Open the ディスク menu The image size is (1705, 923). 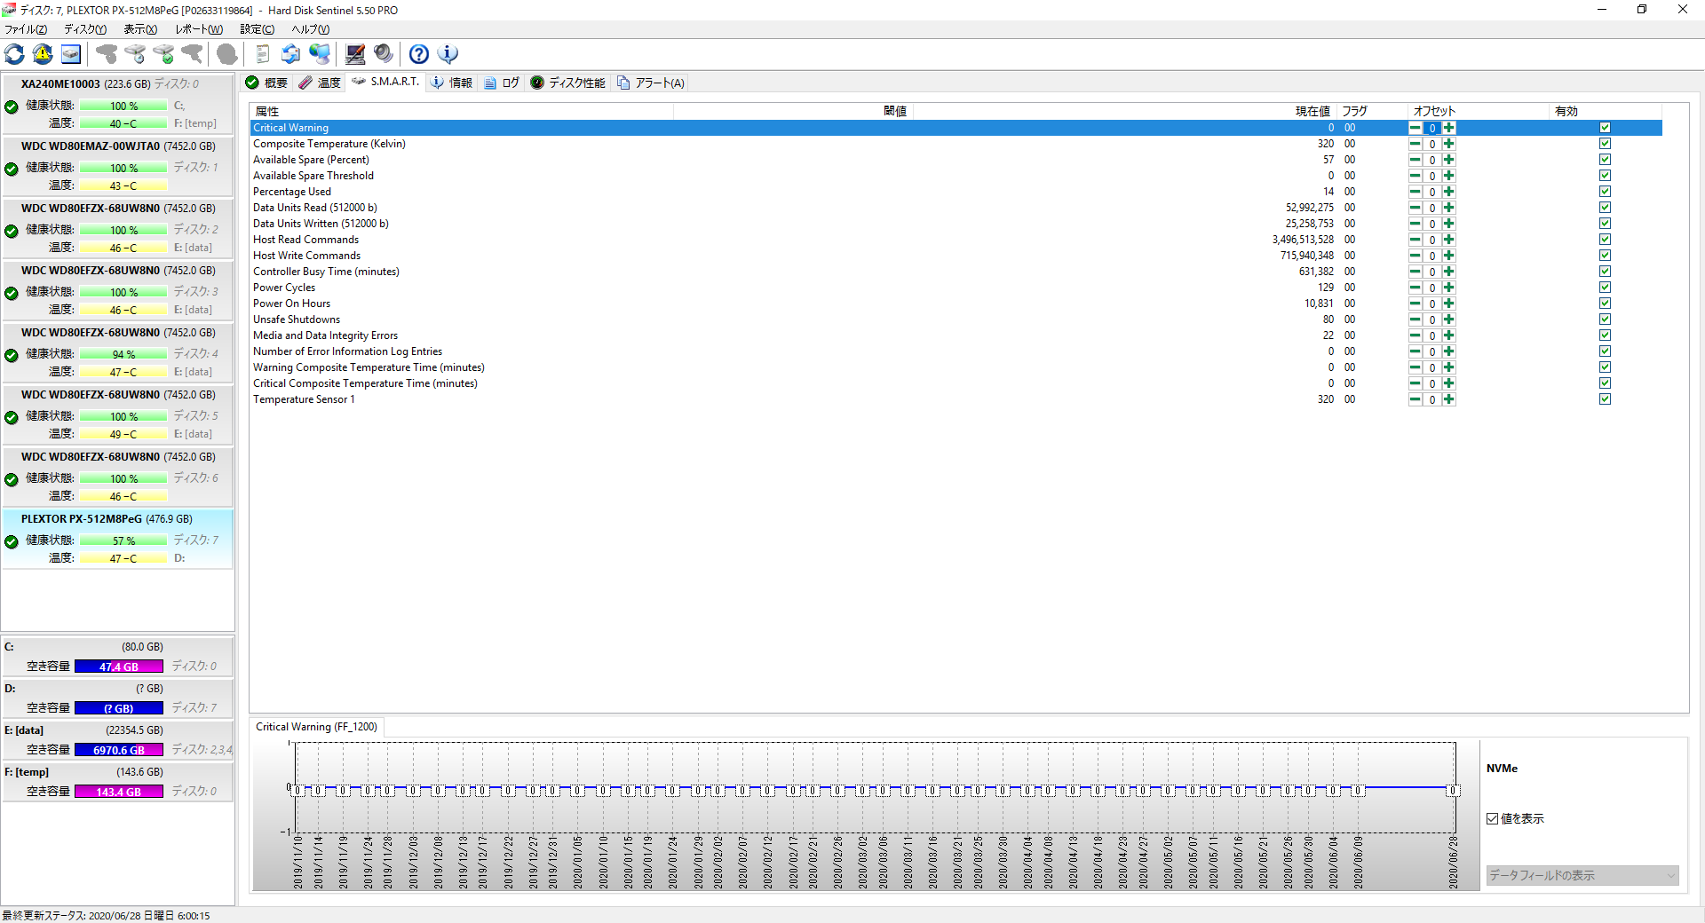click(x=85, y=29)
